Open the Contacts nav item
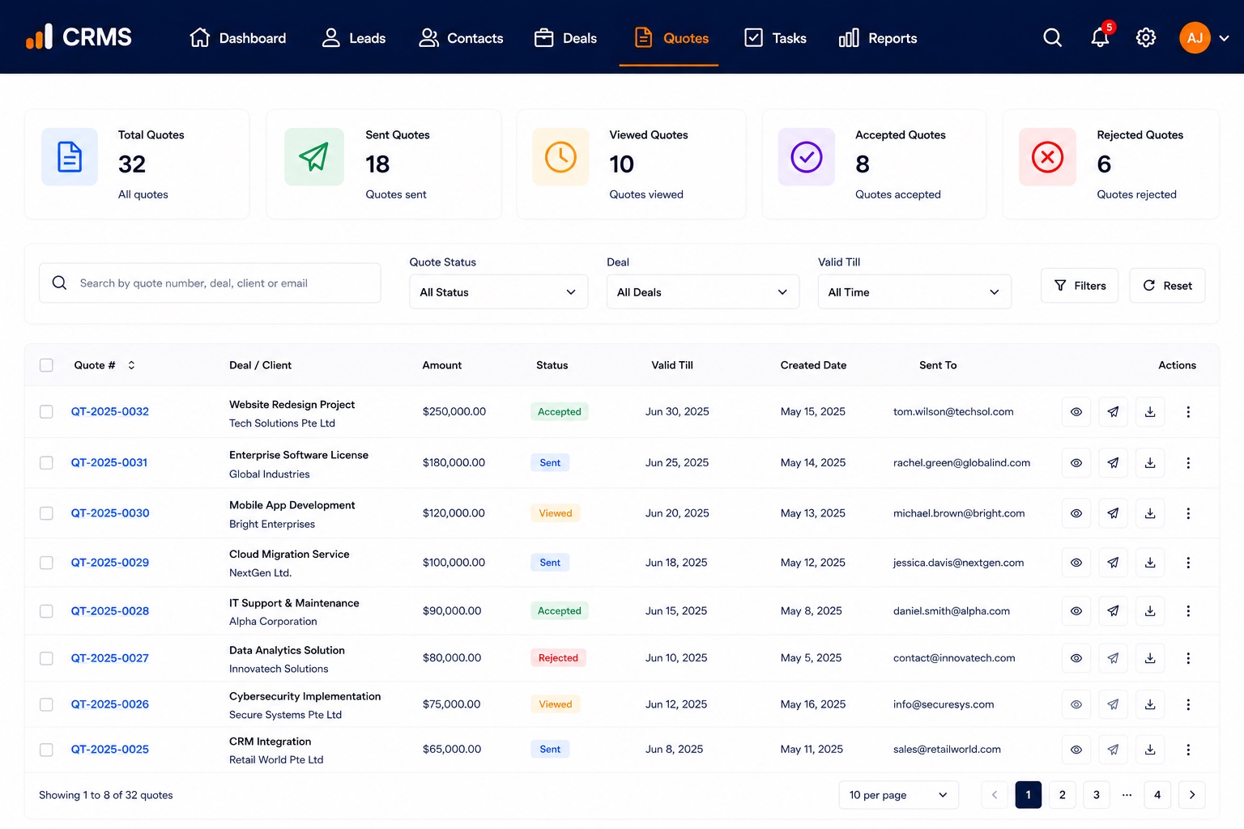This screenshot has width=1244, height=829. pos(461,38)
